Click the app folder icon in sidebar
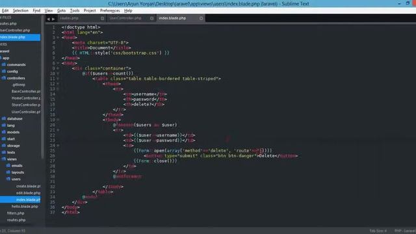This screenshot has height=234, width=416. tap(1, 58)
